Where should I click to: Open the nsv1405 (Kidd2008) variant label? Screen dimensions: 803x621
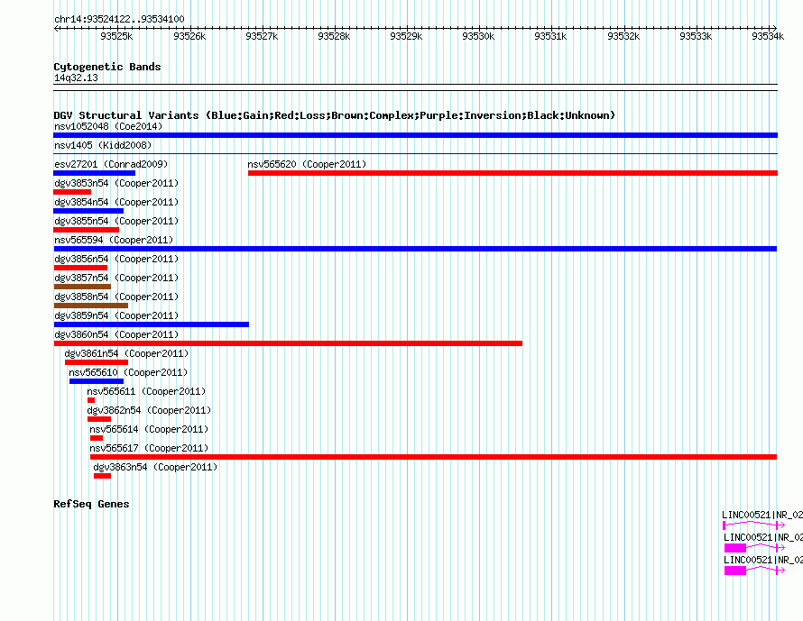point(103,145)
